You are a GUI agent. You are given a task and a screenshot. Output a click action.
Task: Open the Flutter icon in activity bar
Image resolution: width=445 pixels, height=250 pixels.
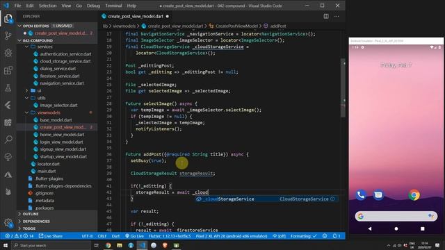(8, 105)
